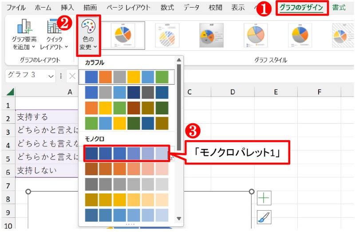Choose the gold monochrome palette row
Viewport: 355px width, 232px height.
(126, 200)
